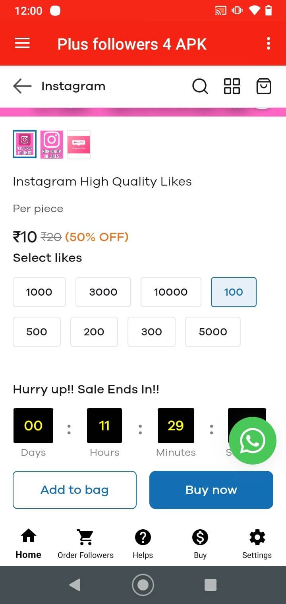Select the 3000 likes option
This screenshot has width=286, height=604.
tap(103, 292)
